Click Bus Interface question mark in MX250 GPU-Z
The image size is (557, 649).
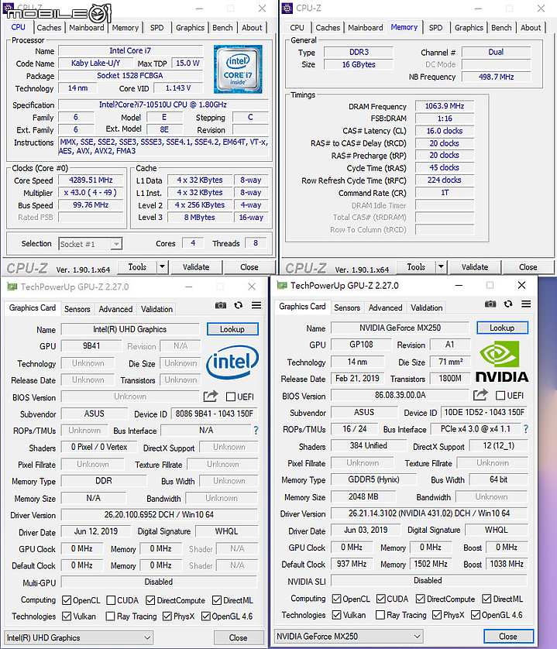526,429
